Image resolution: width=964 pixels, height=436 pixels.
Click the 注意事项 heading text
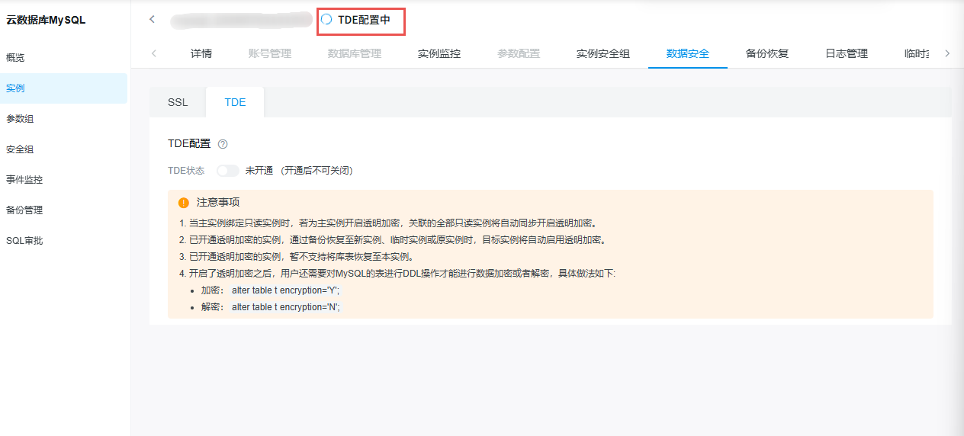[218, 203]
